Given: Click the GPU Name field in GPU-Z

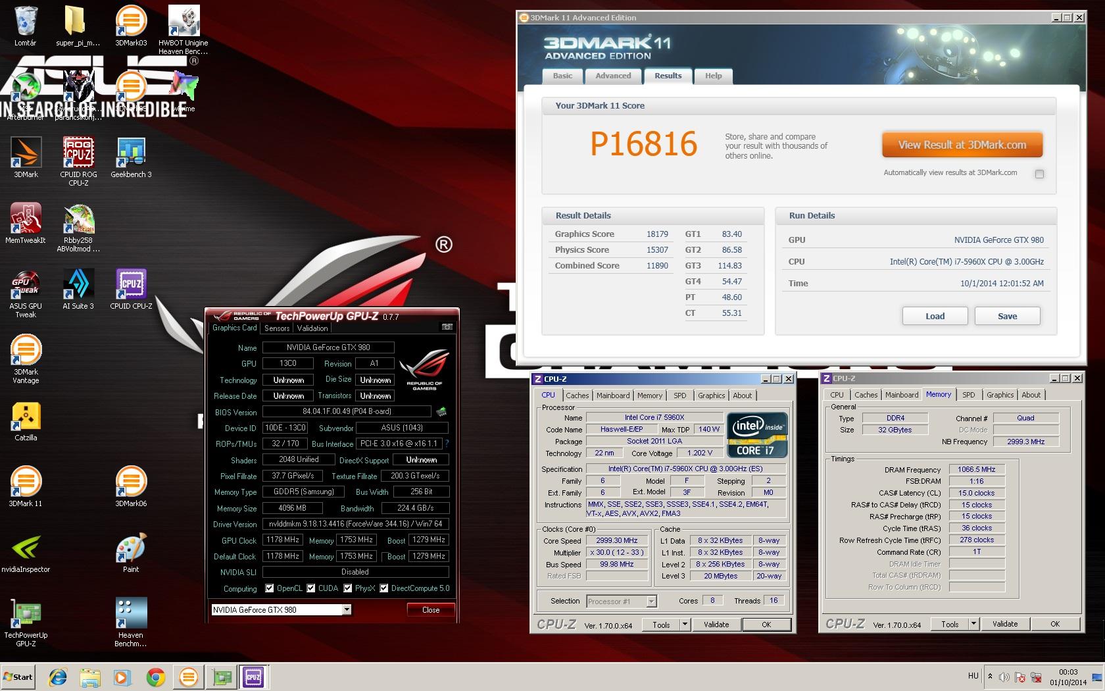Looking at the screenshot, I should coord(328,347).
